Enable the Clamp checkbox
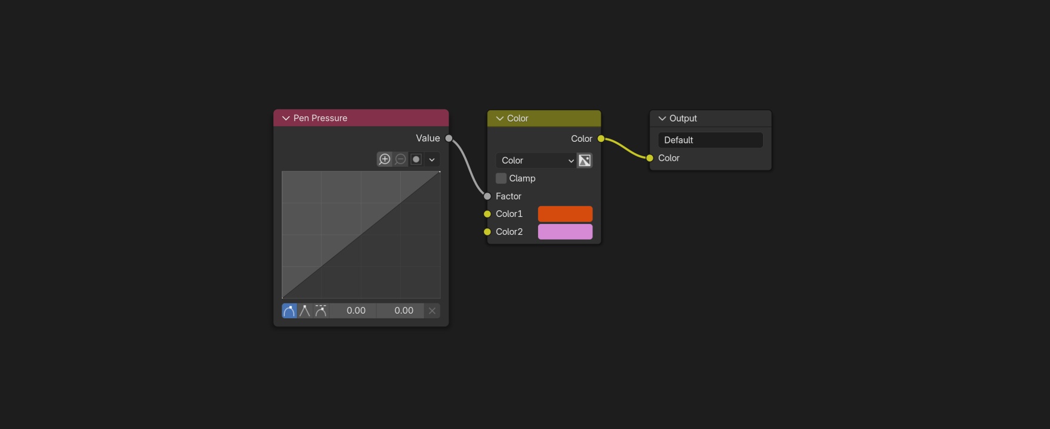The height and width of the screenshot is (429, 1050). (501, 178)
